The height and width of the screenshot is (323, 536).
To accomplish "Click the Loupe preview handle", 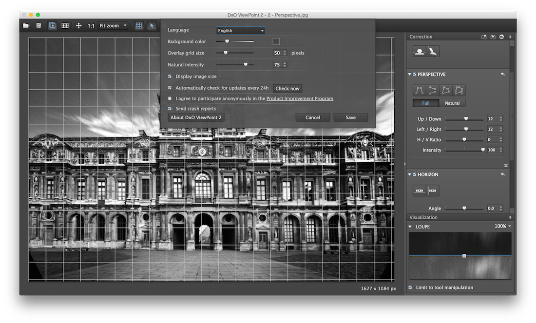I will click(464, 256).
